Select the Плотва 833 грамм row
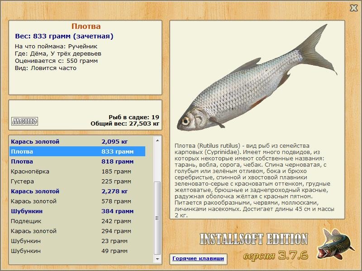The height and width of the screenshot is (271, 362). (77, 151)
